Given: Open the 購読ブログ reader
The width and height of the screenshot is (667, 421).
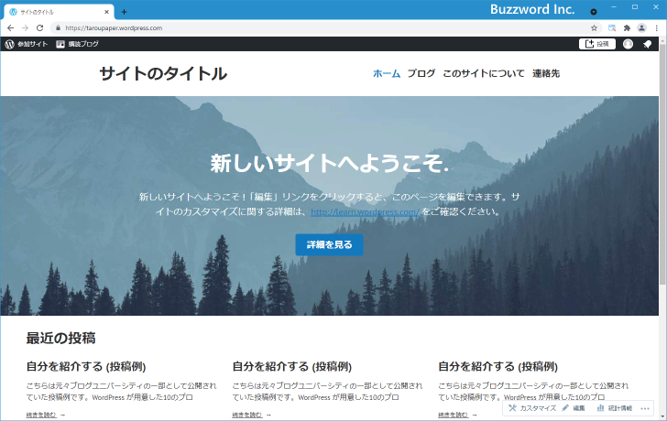Looking at the screenshot, I should coord(77,44).
